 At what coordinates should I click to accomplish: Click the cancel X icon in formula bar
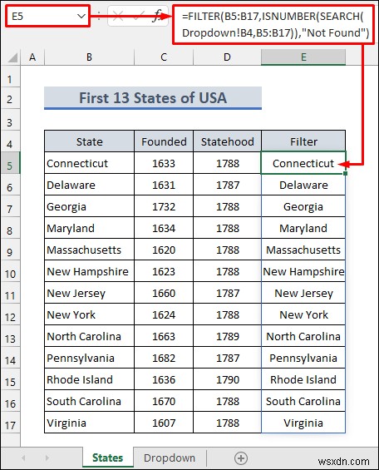(x=118, y=16)
